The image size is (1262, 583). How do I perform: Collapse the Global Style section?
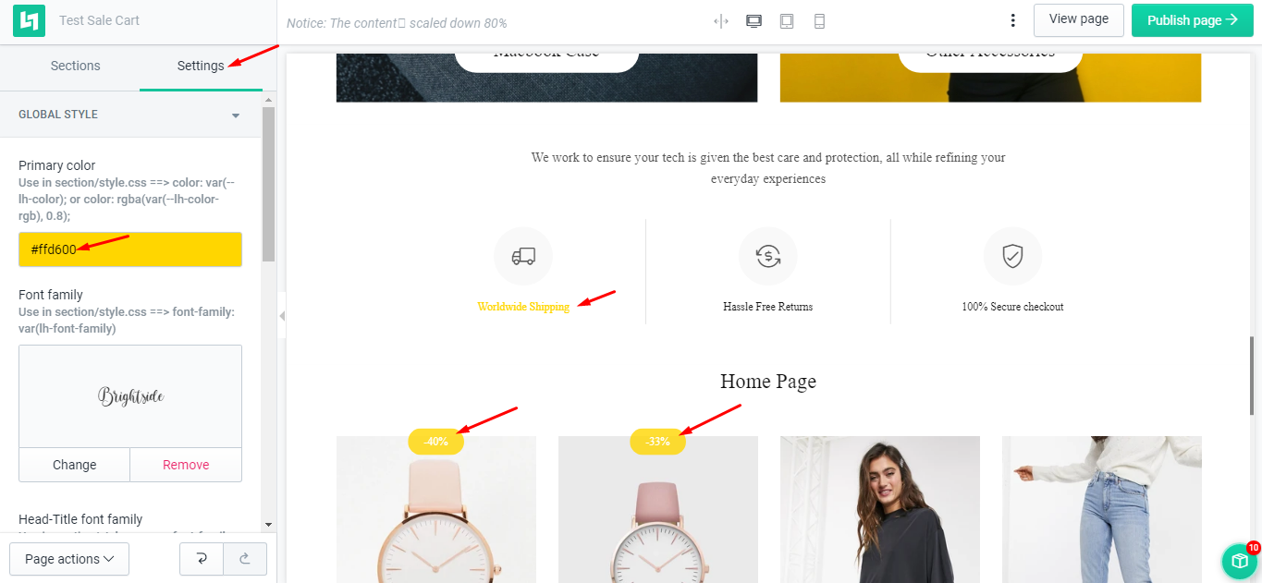point(236,115)
